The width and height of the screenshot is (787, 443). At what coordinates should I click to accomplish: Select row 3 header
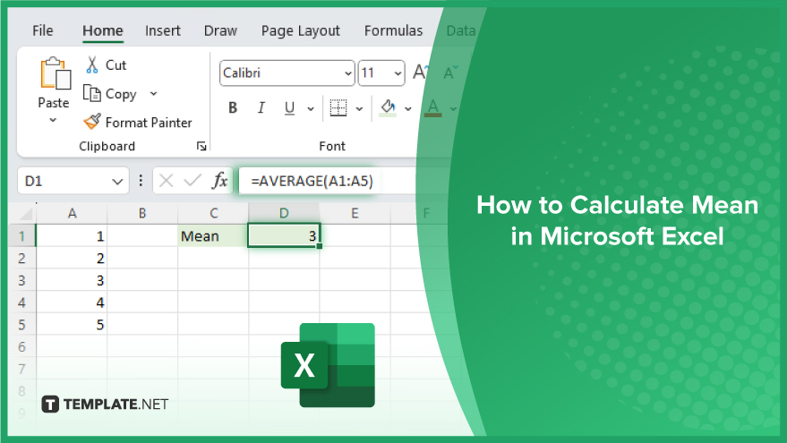pos(21,280)
